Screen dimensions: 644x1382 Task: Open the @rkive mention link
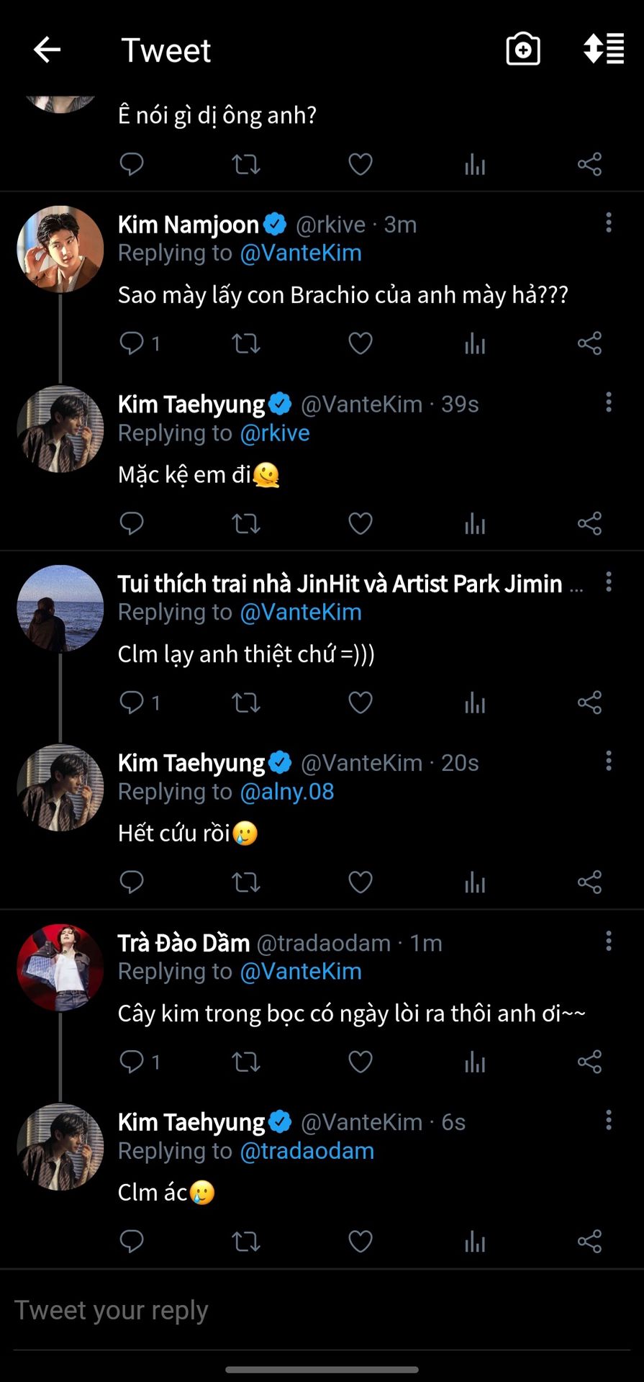pos(275,433)
